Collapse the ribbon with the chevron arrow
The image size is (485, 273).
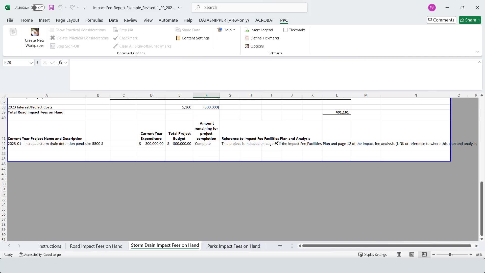pyautogui.click(x=478, y=52)
